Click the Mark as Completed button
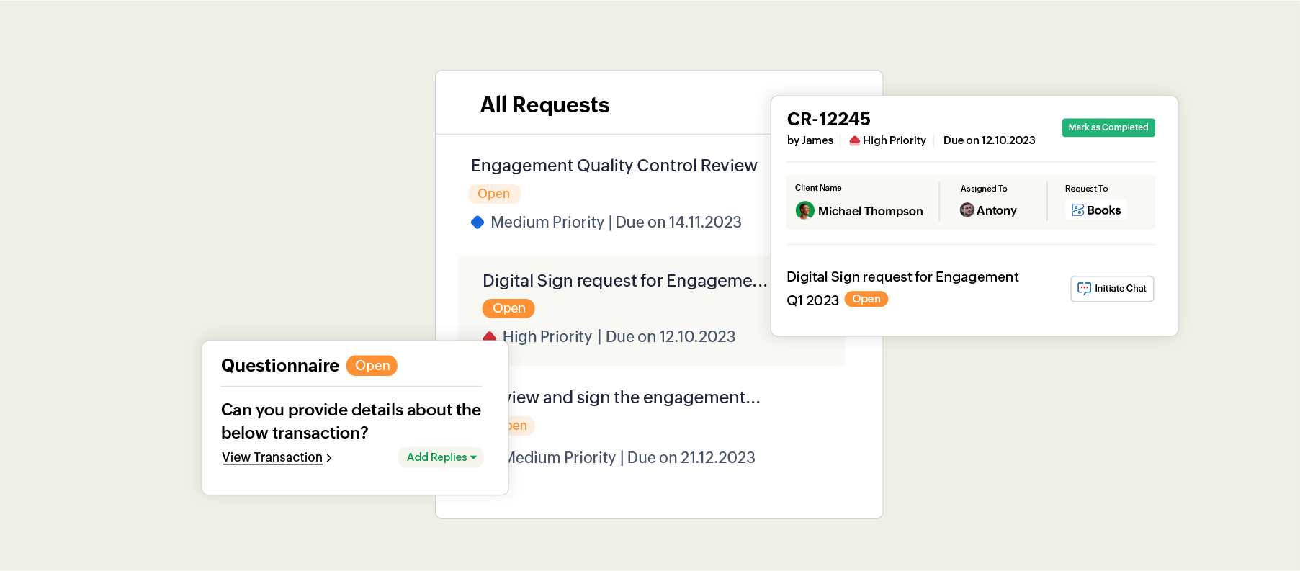 tap(1108, 127)
